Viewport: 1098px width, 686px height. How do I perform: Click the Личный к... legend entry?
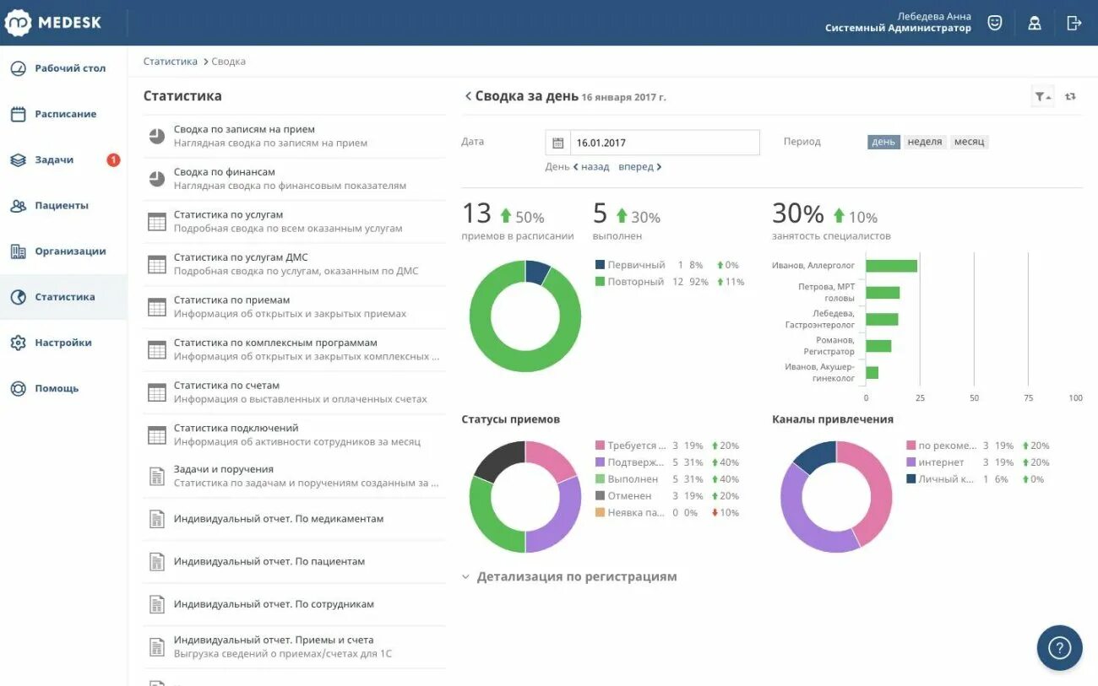(x=976, y=479)
